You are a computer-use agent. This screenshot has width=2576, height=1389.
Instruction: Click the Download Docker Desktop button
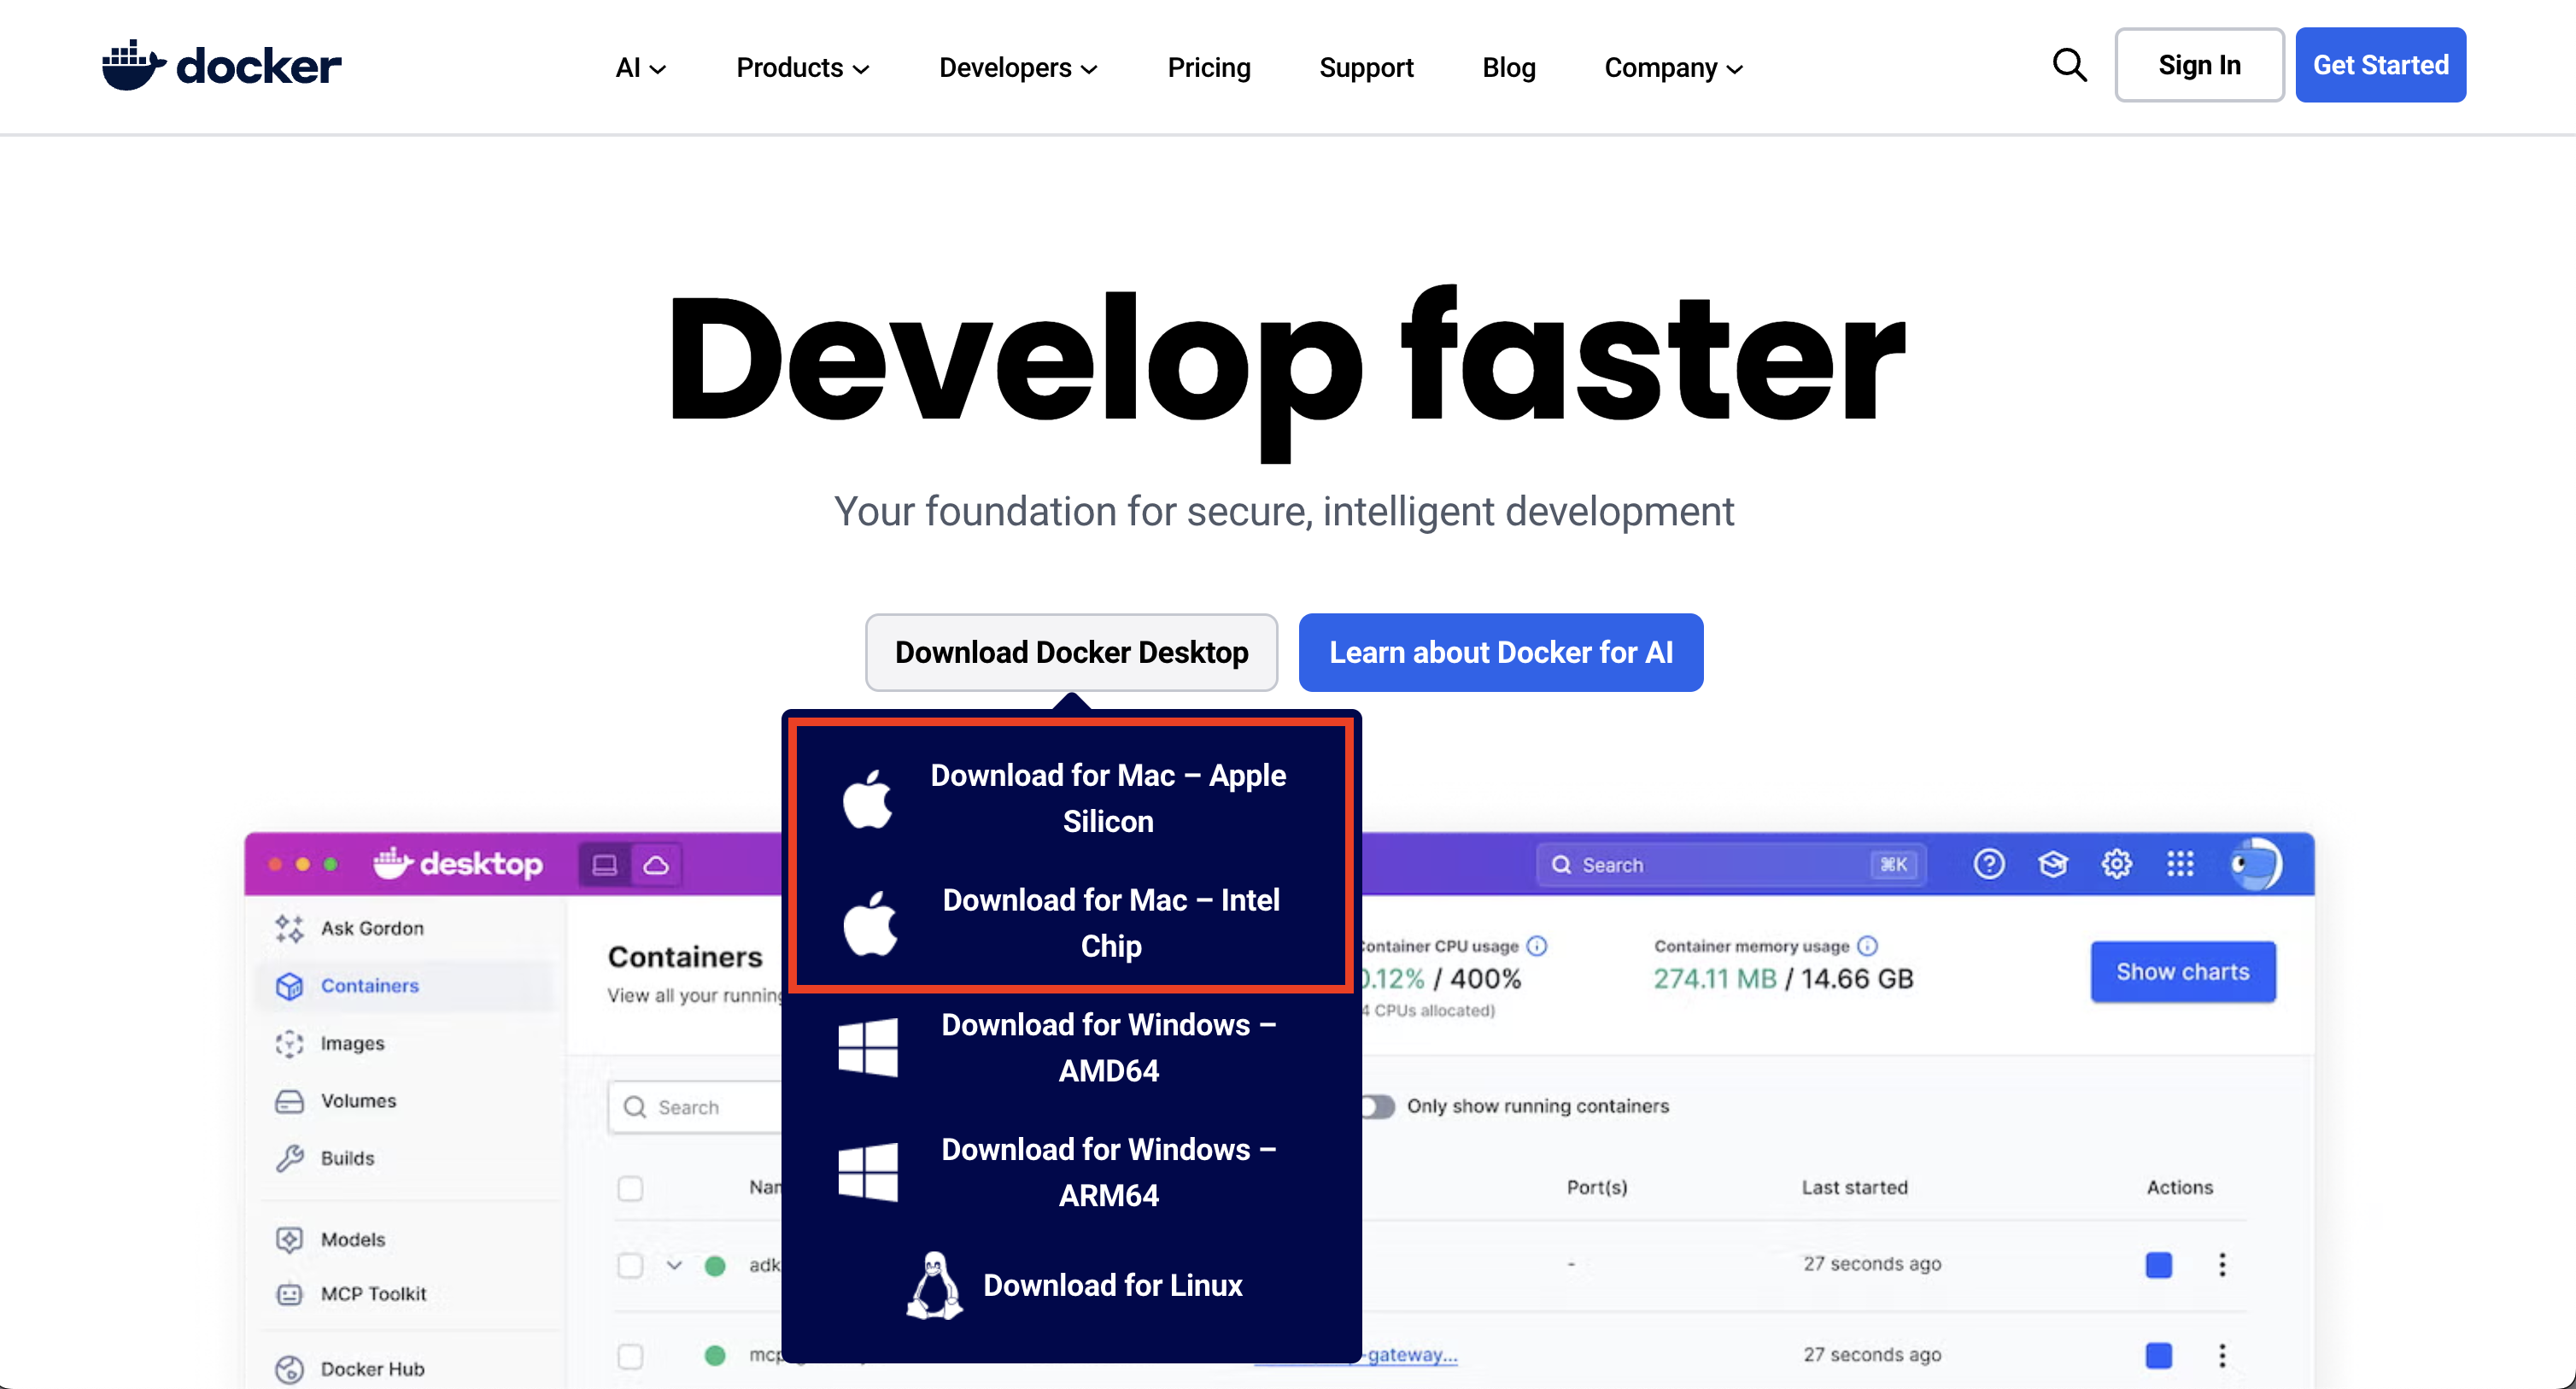click(1071, 652)
